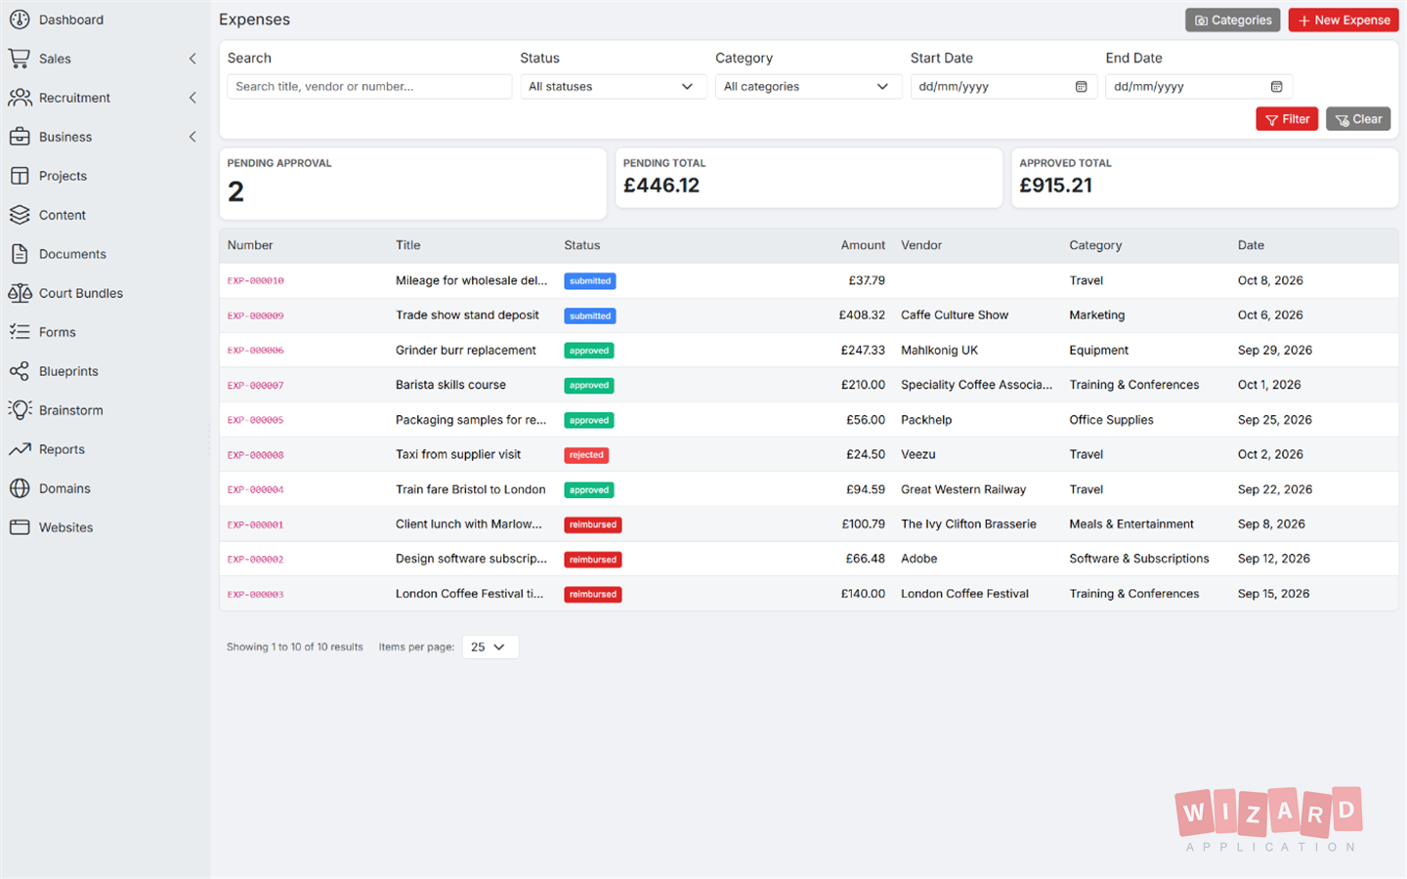The image size is (1407, 879).
Task: Focus the search title, vendor or number field
Action: 369,87
